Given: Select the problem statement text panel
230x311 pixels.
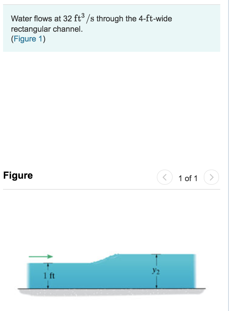Looking at the screenshot, I should point(113,27).
